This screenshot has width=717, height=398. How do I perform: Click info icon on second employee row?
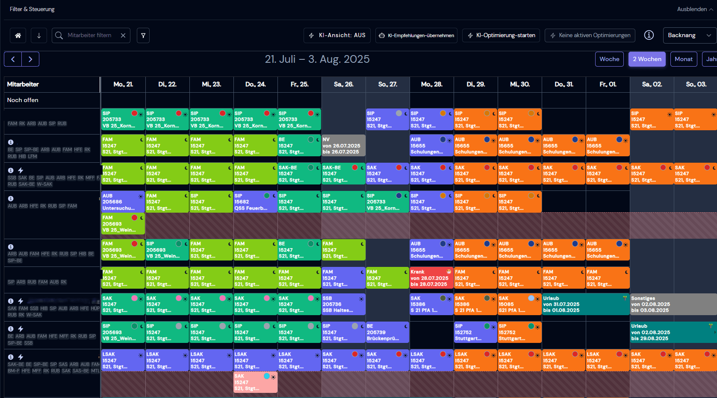click(x=11, y=142)
